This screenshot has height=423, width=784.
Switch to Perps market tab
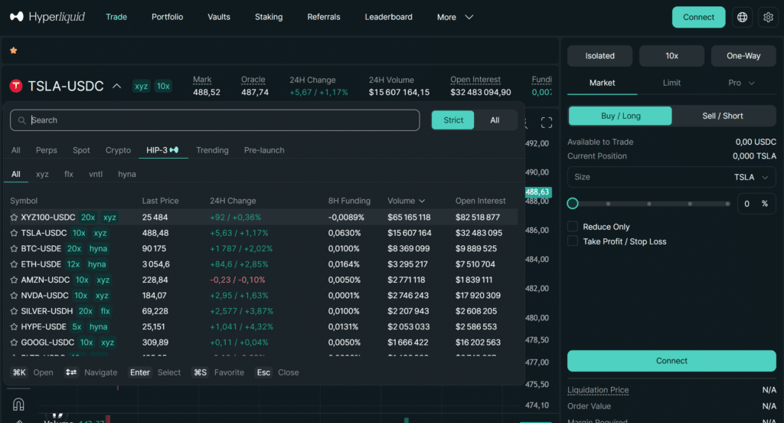pyautogui.click(x=47, y=150)
